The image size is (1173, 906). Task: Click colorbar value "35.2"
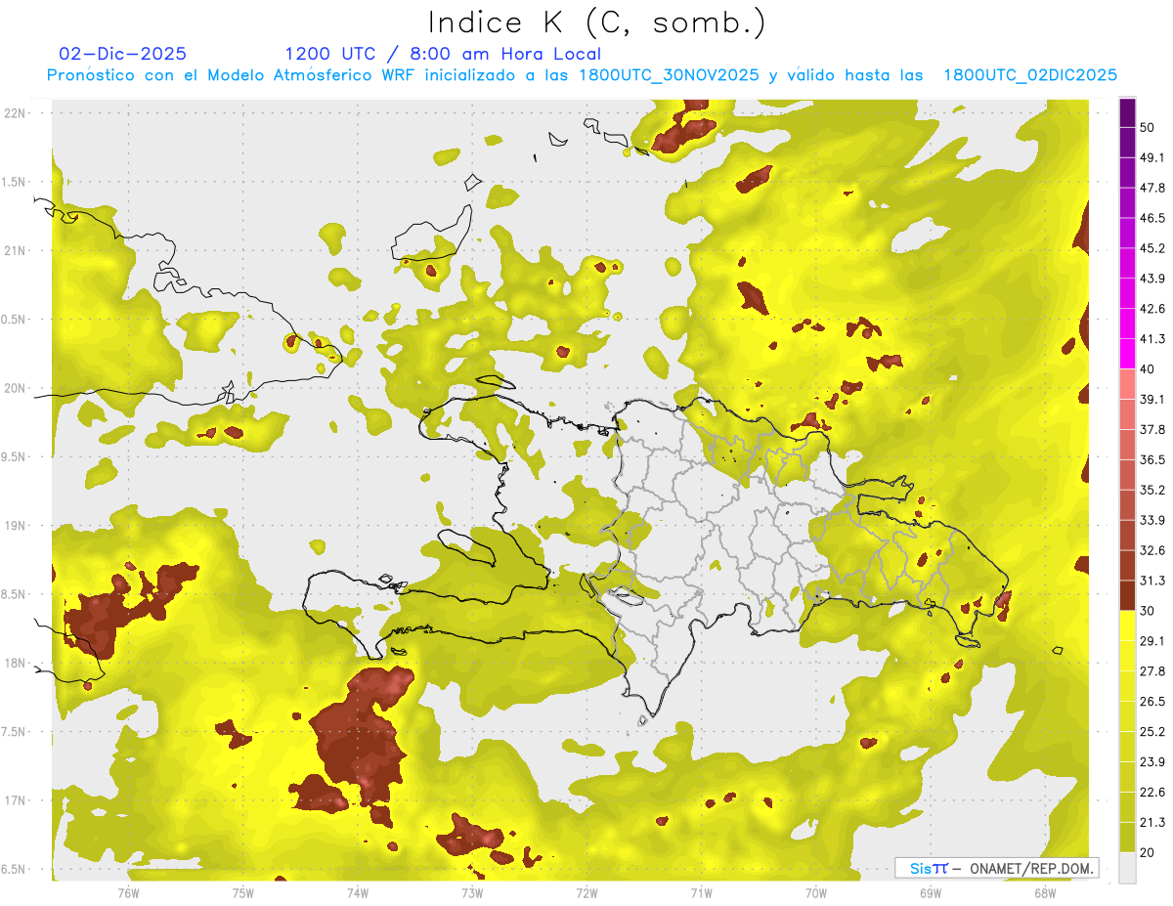click(x=1152, y=490)
